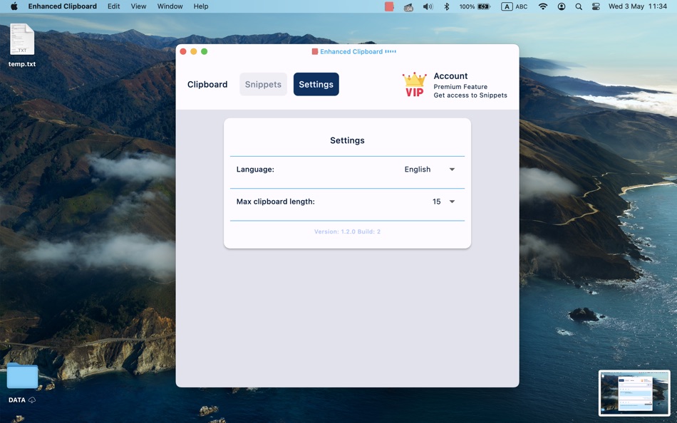Open the Account section

tap(450, 76)
